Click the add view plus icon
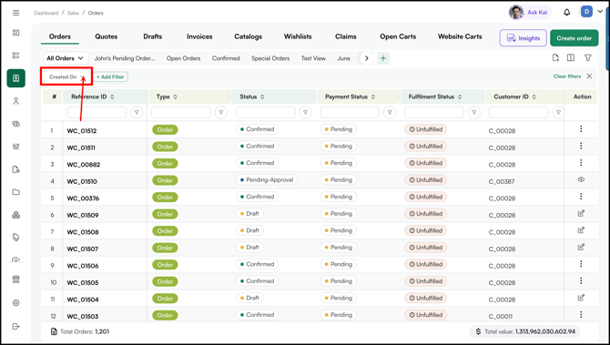 [383, 58]
